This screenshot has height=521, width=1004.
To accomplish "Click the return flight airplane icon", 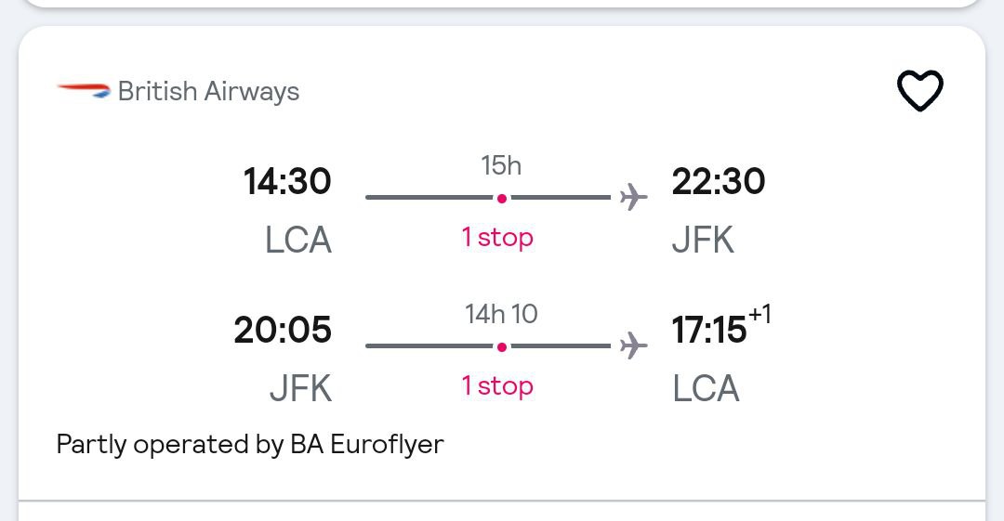I will [633, 345].
